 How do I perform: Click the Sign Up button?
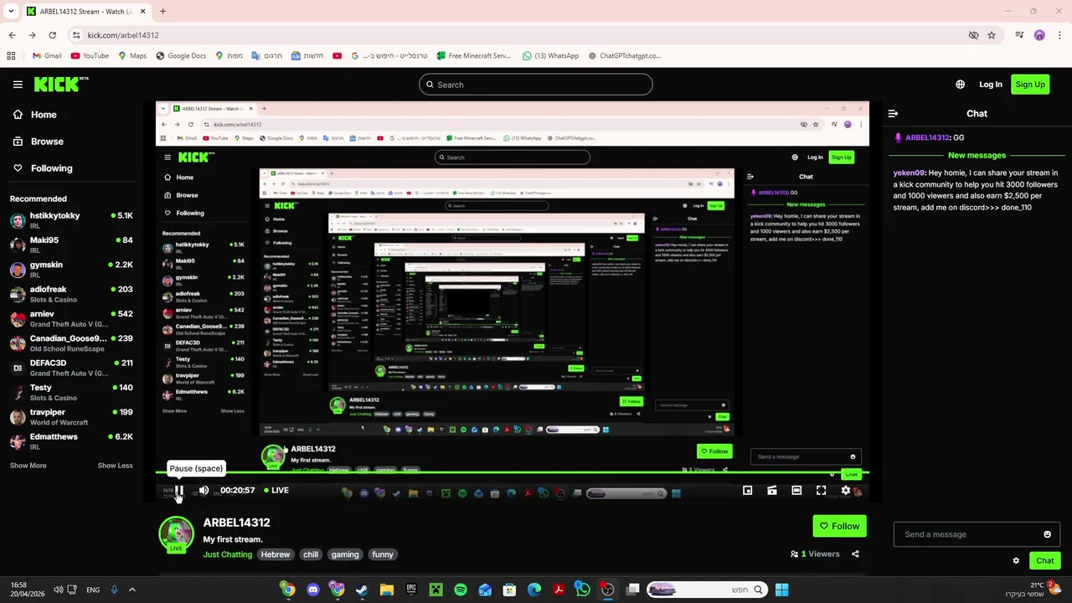pyautogui.click(x=1030, y=85)
